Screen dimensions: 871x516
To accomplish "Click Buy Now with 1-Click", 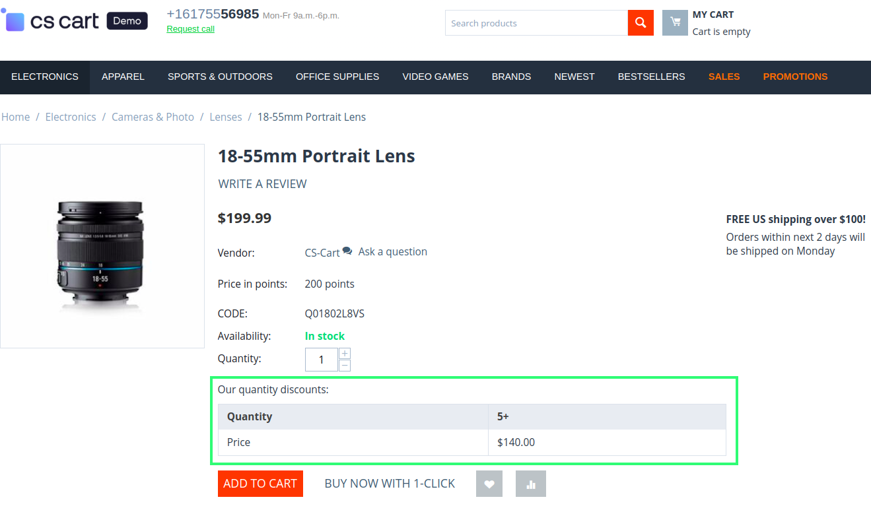I will 390,484.
